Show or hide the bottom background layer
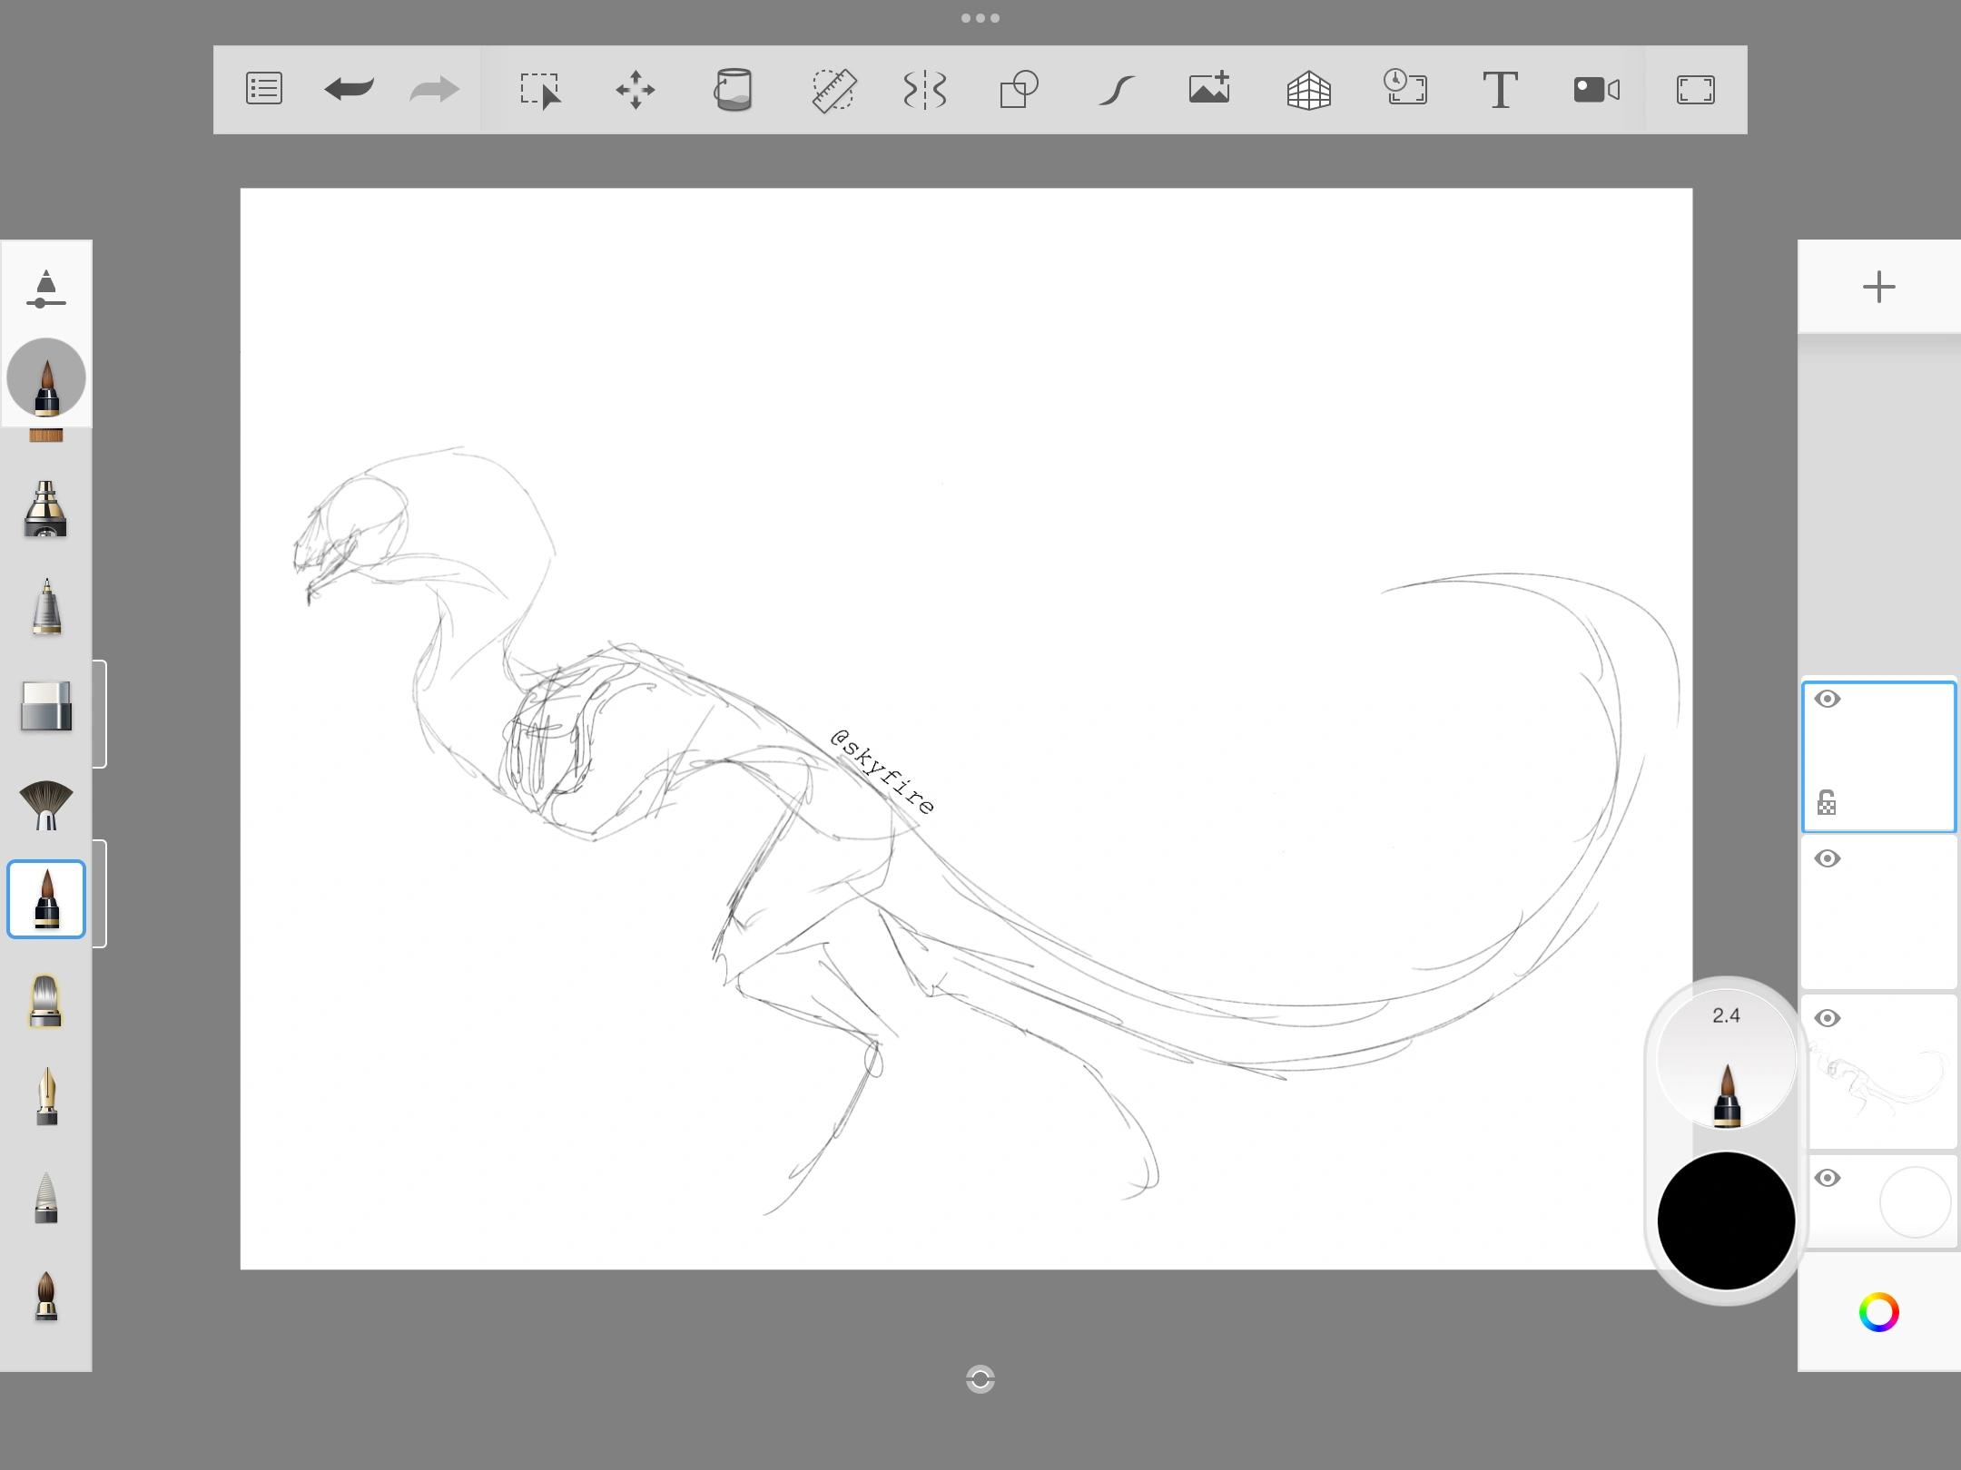This screenshot has width=1961, height=1470. [1828, 1177]
